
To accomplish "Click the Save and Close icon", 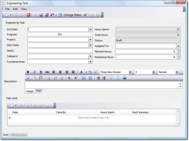I will pos(46,15).
